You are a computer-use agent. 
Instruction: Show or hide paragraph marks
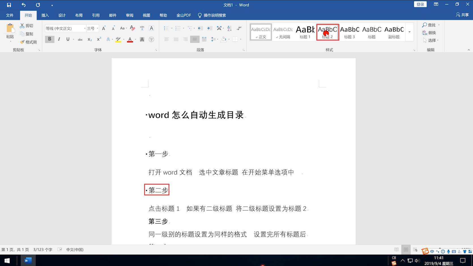(x=239, y=28)
